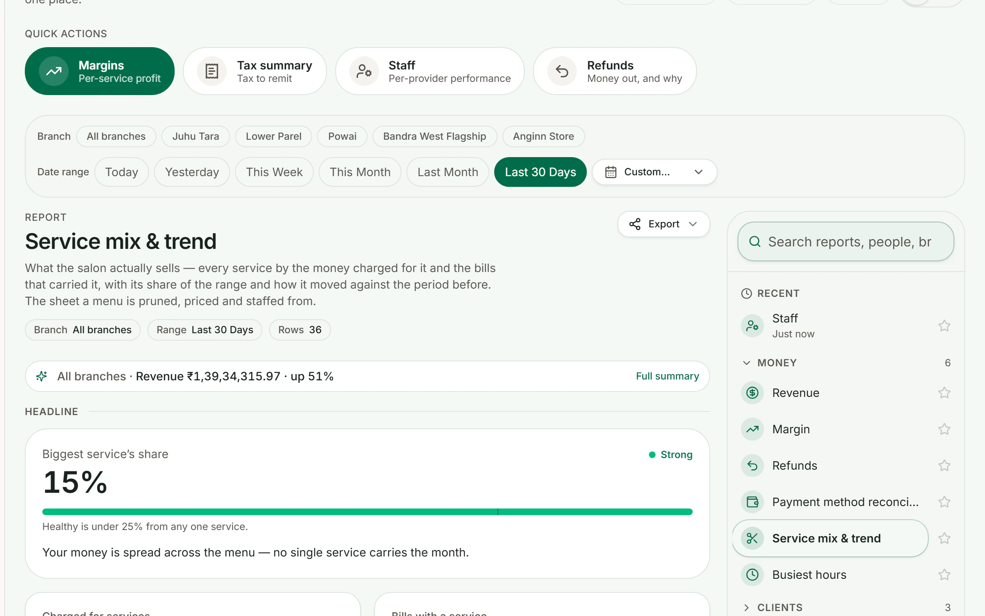
Task: Set date range to This Week
Action: click(274, 172)
